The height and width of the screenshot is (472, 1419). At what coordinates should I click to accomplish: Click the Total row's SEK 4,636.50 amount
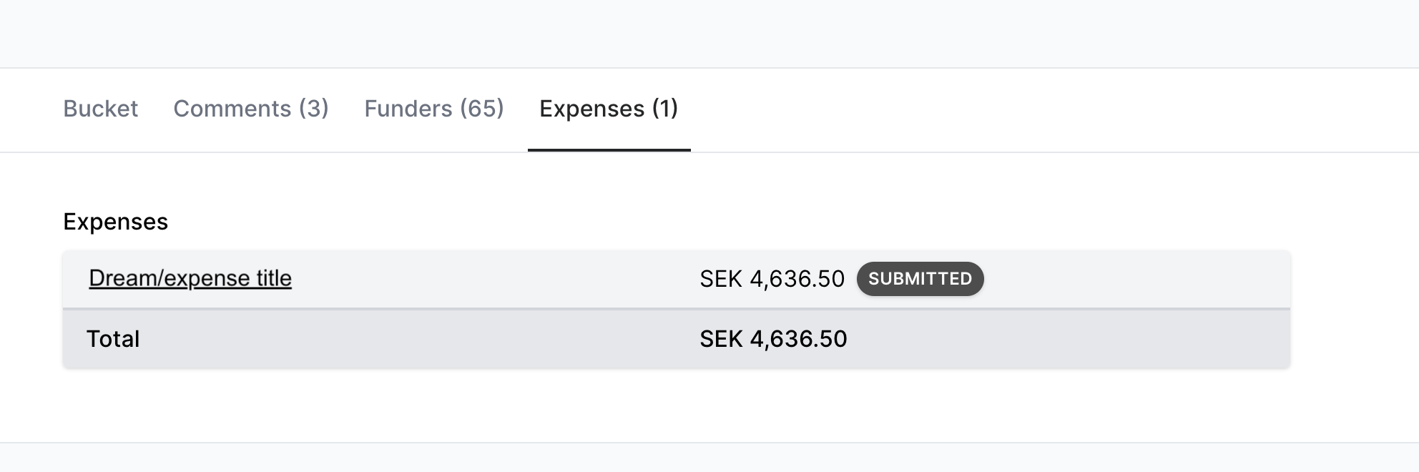point(773,339)
